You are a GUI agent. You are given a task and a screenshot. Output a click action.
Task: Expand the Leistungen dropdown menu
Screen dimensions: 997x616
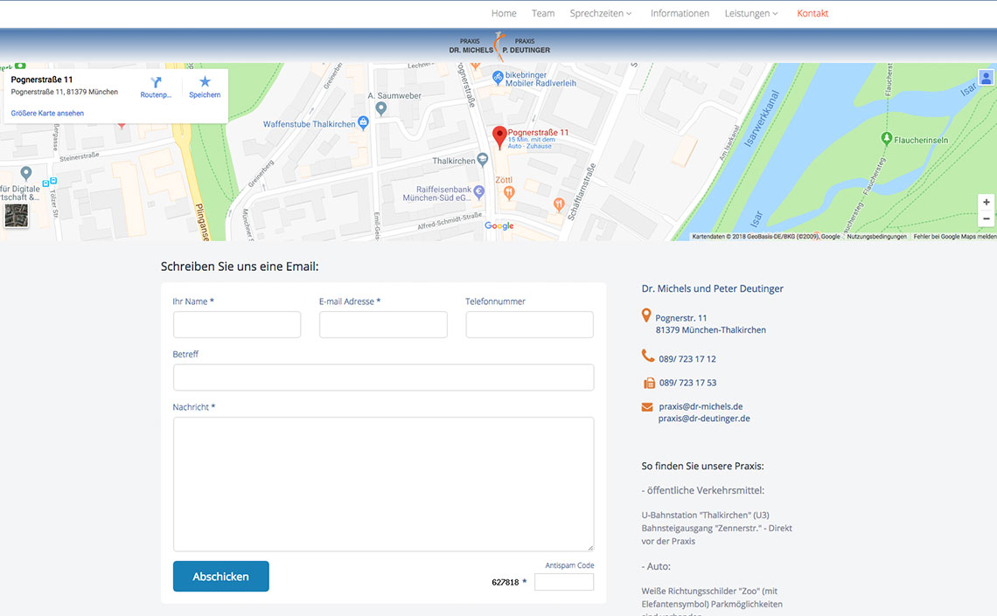[x=750, y=13]
